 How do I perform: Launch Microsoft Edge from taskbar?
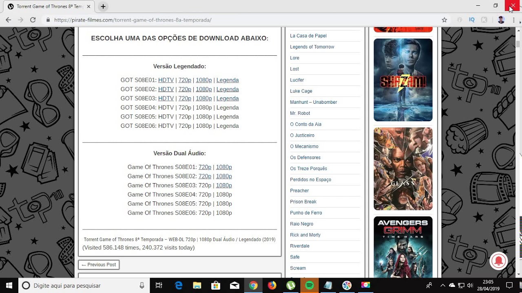pyautogui.click(x=179, y=285)
